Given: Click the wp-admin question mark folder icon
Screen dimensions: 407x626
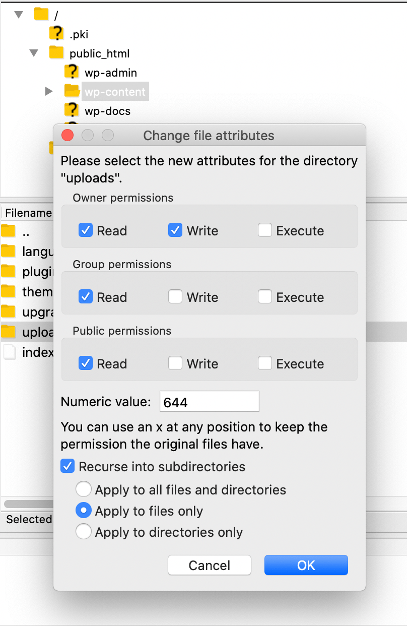Looking at the screenshot, I should pos(72,72).
